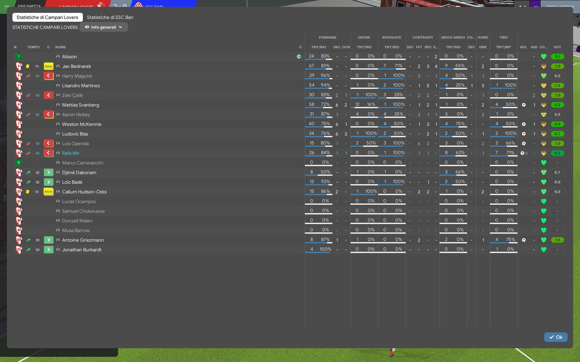Click Alisson's green goalkeeper kit icon
Image resolution: width=580 pixels, height=362 pixels.
[x=18, y=57]
